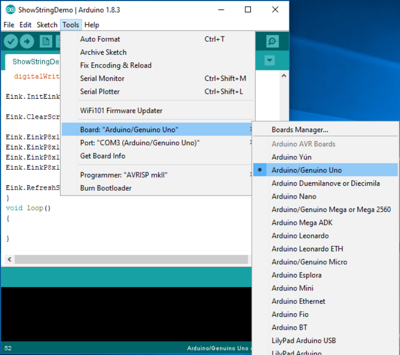Select Arduino Mini board

(x=325, y=288)
